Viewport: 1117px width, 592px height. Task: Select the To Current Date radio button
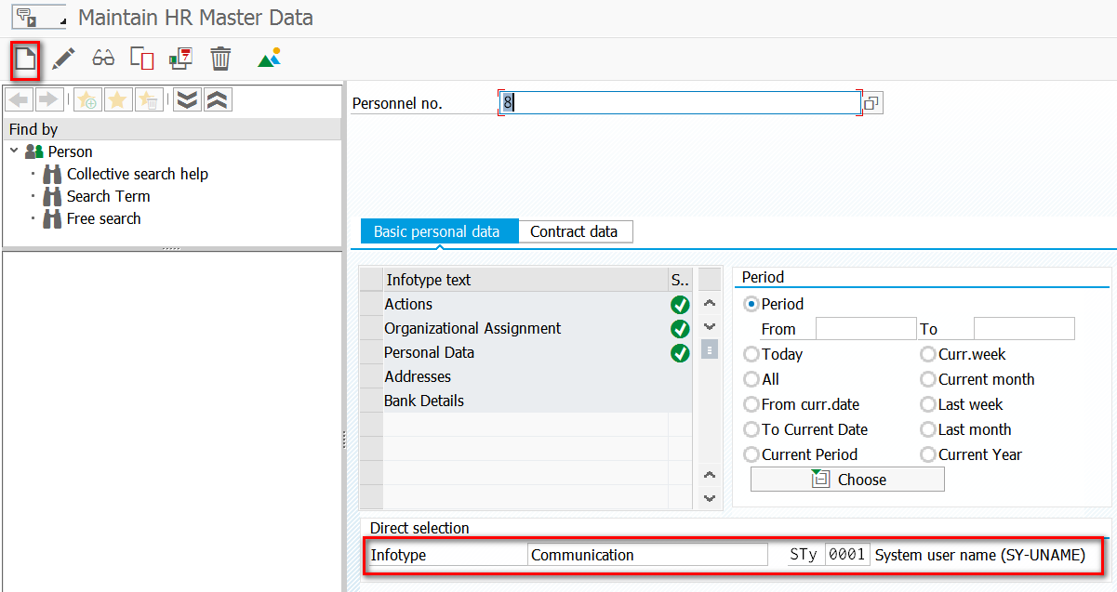751,429
